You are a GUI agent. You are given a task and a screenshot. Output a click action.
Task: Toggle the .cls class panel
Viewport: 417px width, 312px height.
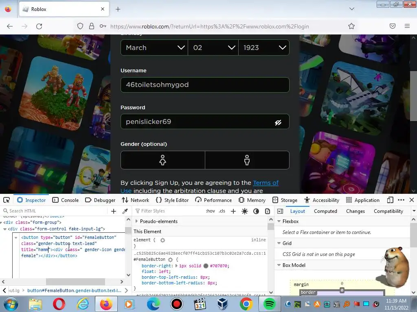(222, 211)
